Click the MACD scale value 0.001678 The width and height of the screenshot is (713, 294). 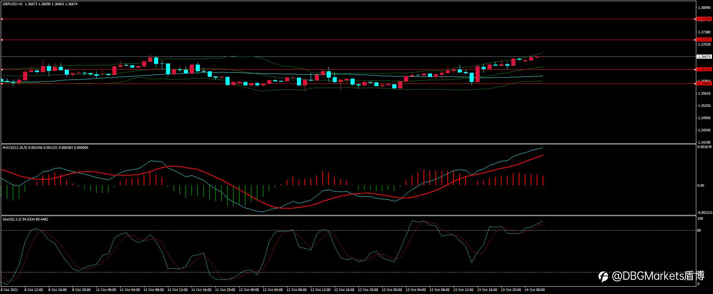(x=704, y=147)
